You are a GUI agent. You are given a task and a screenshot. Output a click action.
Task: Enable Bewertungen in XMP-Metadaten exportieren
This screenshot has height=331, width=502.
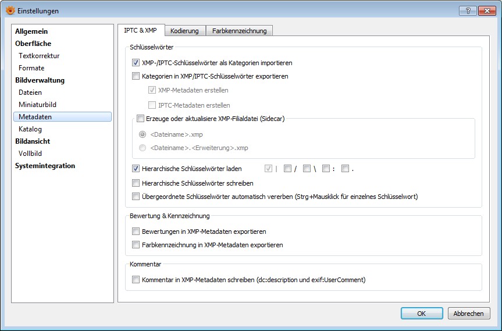[136, 232]
